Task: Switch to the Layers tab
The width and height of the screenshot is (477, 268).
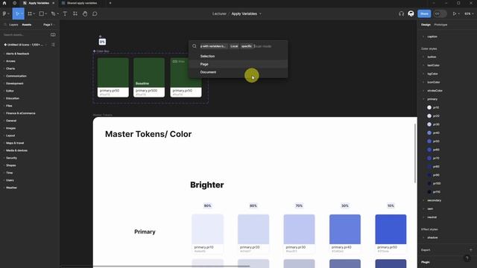Action: tap(13, 25)
